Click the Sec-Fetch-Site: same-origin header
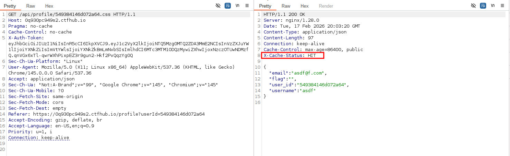The height and width of the screenshot is (156, 510). tap(46, 97)
